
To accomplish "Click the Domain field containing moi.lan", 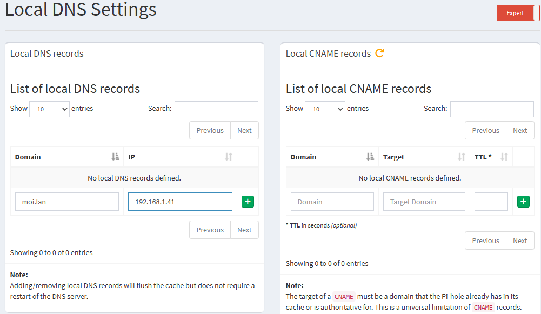I will click(x=67, y=202).
